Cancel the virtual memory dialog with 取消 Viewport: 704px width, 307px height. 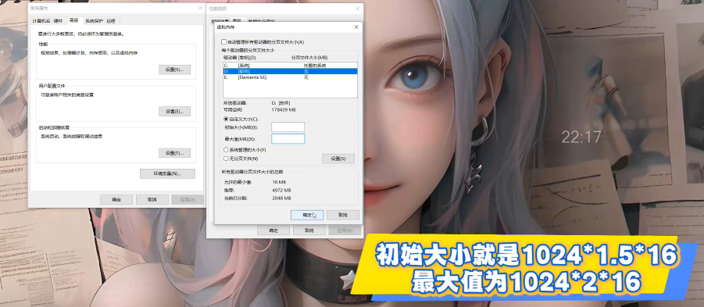(x=342, y=215)
